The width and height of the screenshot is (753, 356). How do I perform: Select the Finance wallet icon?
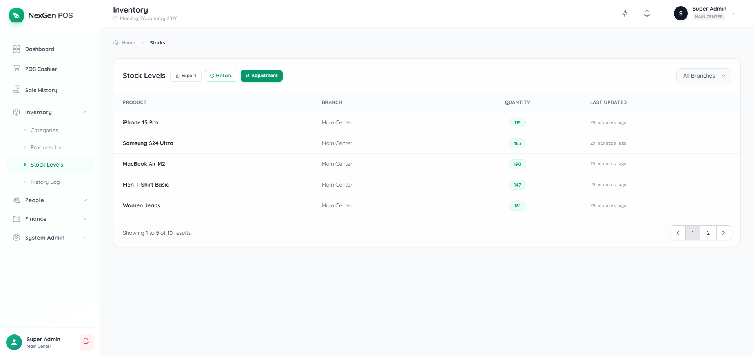pyautogui.click(x=16, y=219)
